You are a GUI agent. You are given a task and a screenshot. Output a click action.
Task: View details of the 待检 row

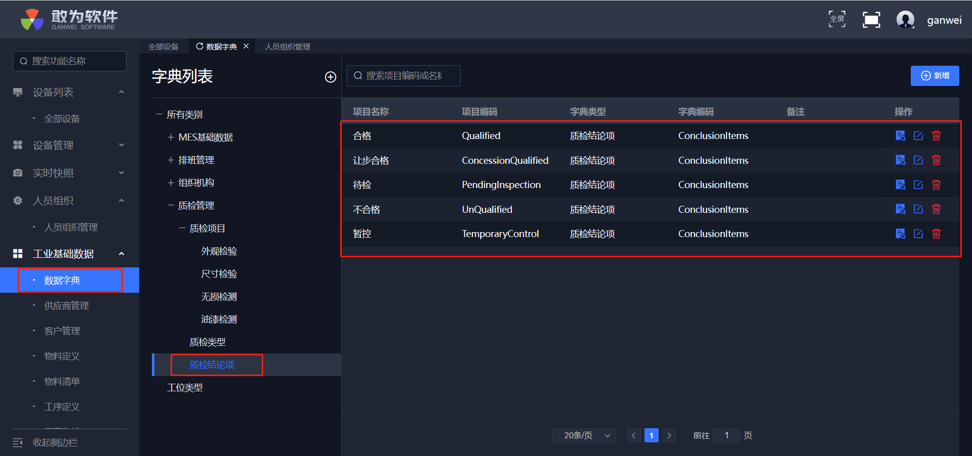[900, 185]
